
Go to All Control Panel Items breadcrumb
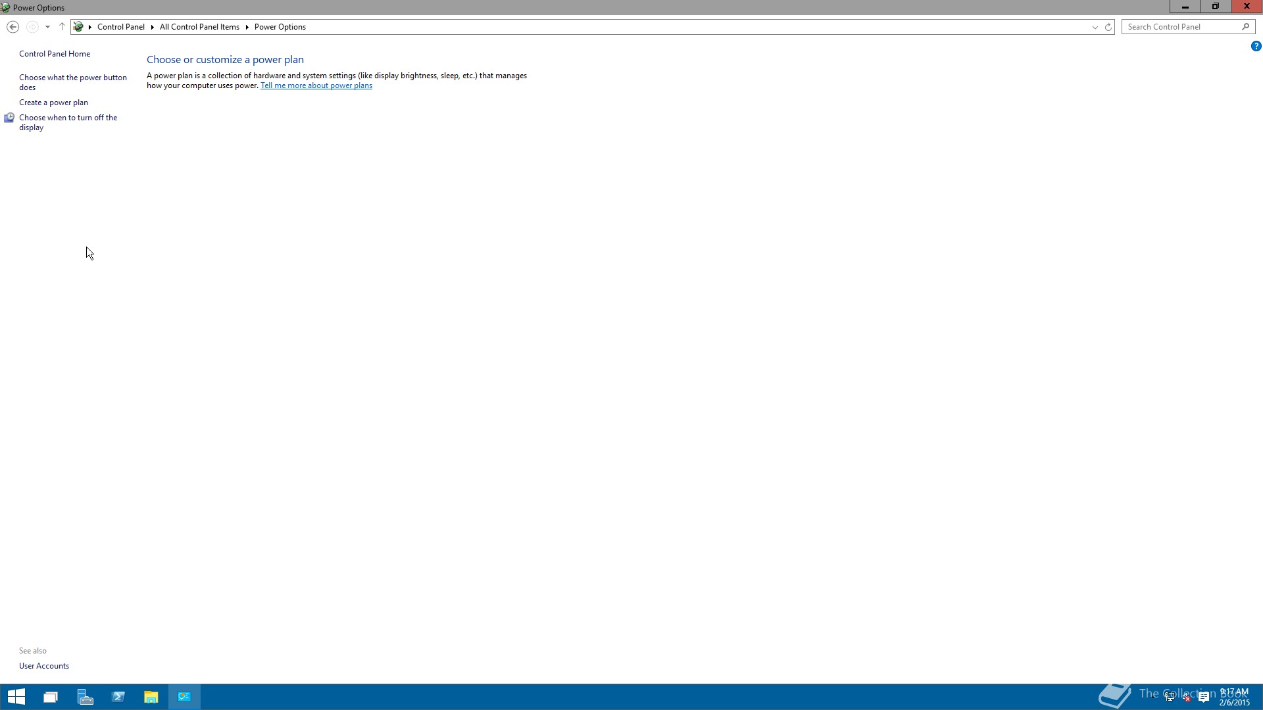point(199,27)
